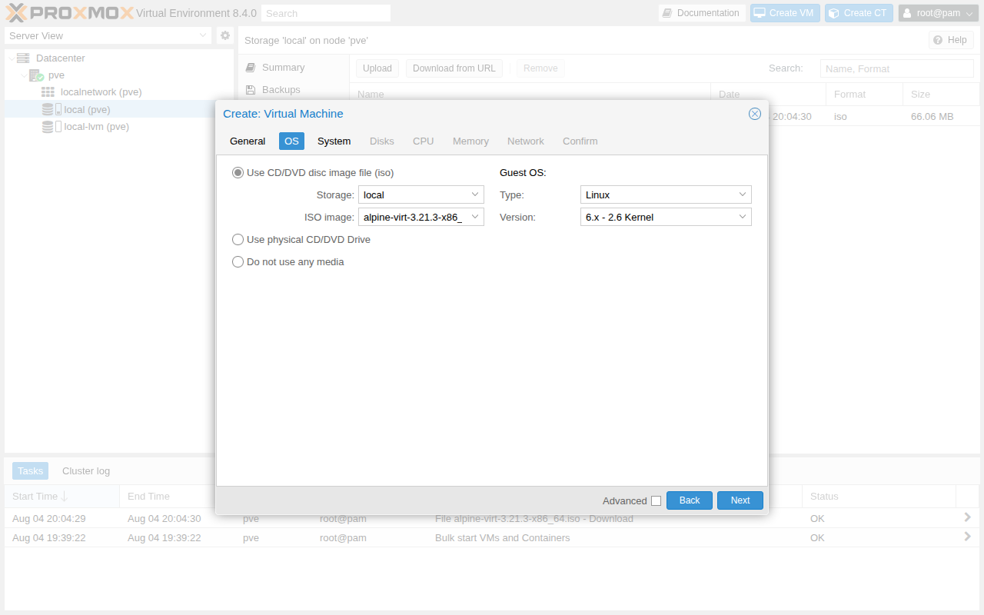Open the Server View settings gear
The image size is (984, 615).
tap(225, 35)
